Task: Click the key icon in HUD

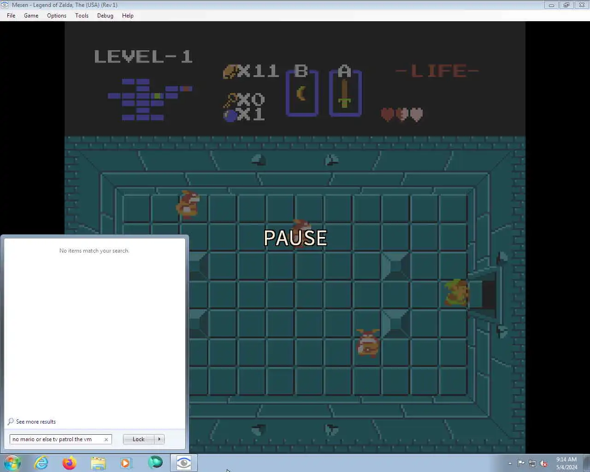Action: coord(230,100)
